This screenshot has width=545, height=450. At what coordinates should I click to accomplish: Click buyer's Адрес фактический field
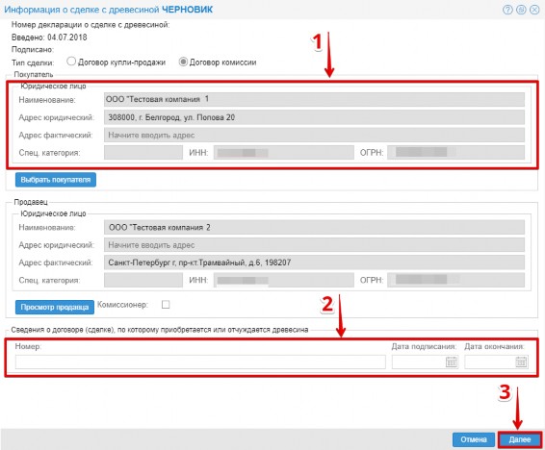tap(314, 135)
